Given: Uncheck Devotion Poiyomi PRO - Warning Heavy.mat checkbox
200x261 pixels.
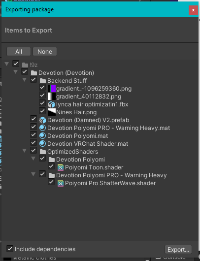Looking at the screenshot, I should click(x=33, y=127).
